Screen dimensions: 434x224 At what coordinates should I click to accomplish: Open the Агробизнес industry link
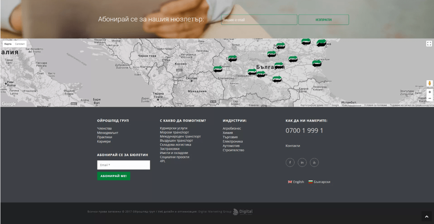click(x=232, y=129)
